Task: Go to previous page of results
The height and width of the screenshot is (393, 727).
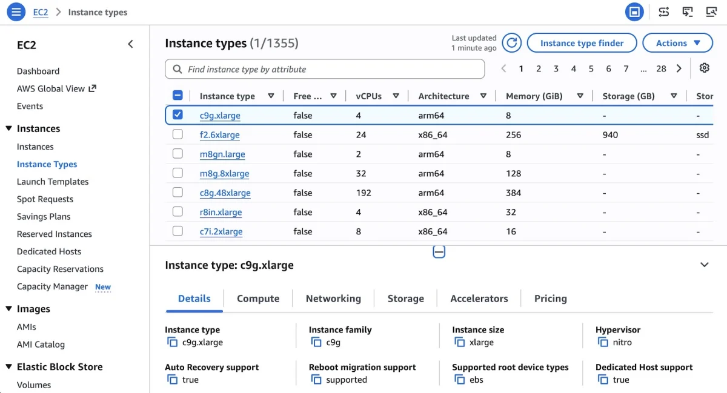Action: click(503, 68)
